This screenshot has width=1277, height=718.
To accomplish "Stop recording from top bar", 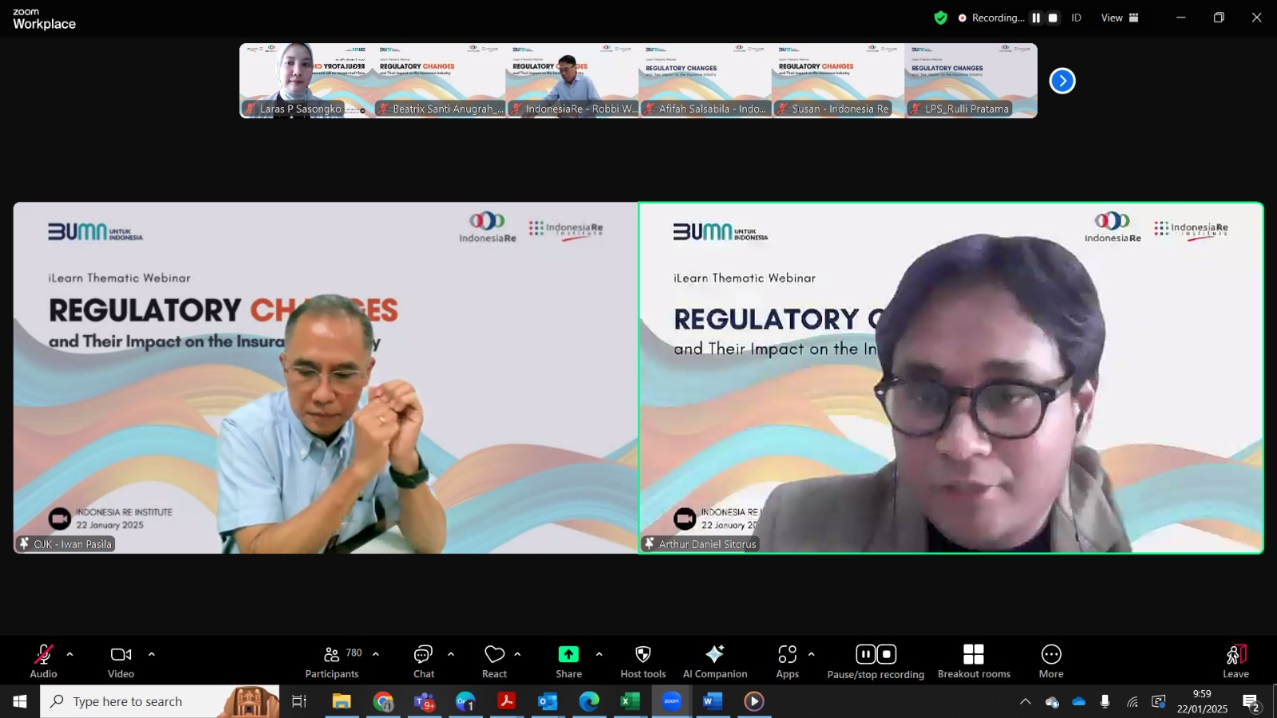I will [1053, 18].
